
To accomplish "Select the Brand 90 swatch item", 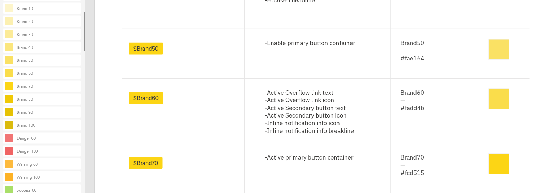I will coord(42,112).
